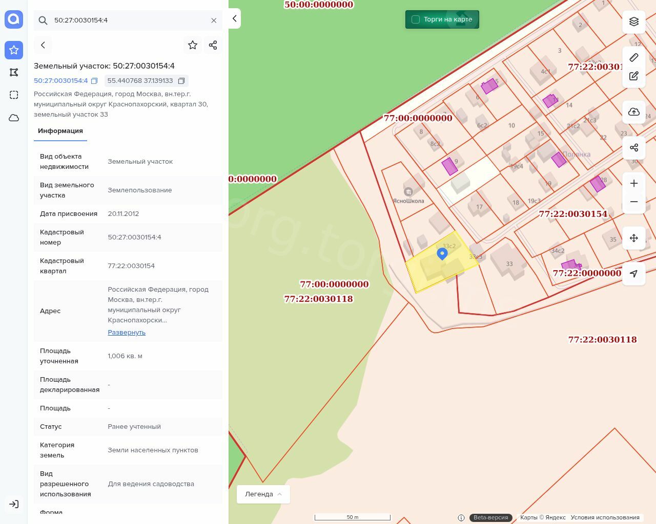Click the upload to cloud icon
Image resolution: width=656 pixels, height=524 pixels.
point(634,112)
